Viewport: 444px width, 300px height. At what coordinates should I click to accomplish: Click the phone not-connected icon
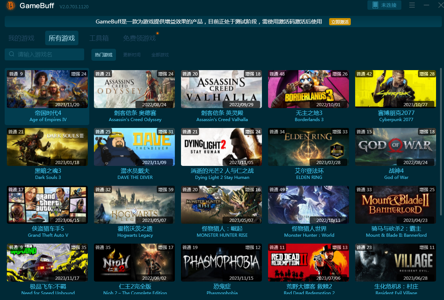click(x=375, y=5)
